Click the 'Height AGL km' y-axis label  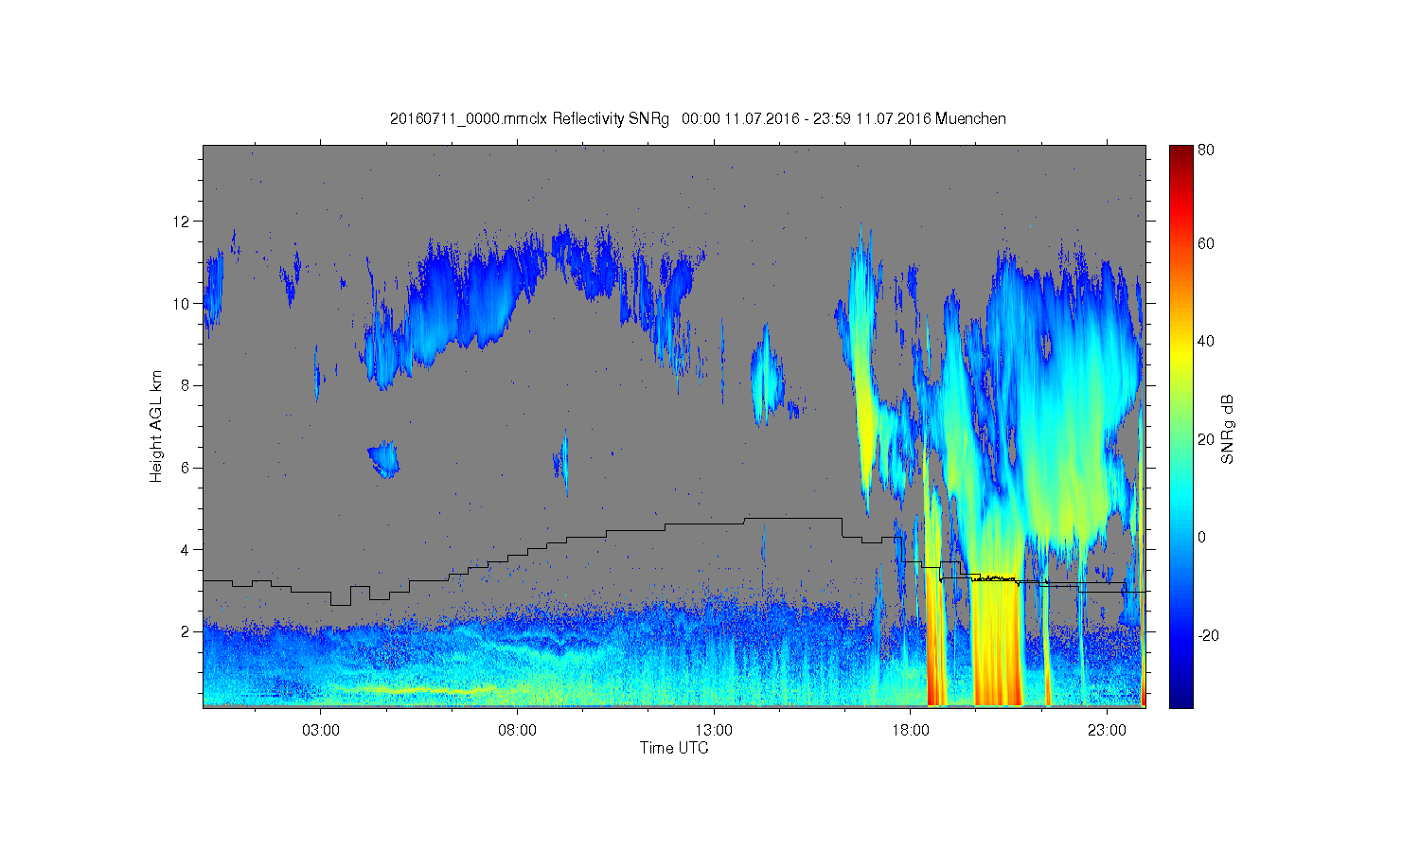[x=156, y=426]
